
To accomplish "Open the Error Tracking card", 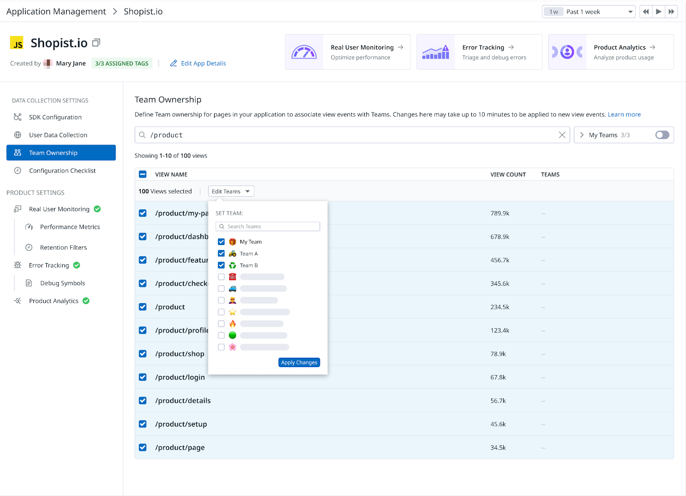I will 479,52.
